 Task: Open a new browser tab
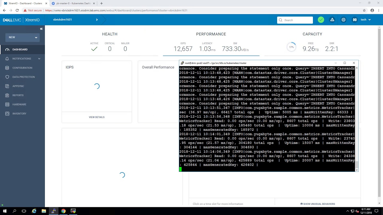pos(101,3)
